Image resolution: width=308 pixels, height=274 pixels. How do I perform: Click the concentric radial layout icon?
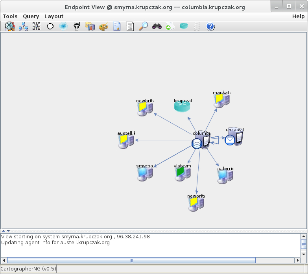[63, 26]
